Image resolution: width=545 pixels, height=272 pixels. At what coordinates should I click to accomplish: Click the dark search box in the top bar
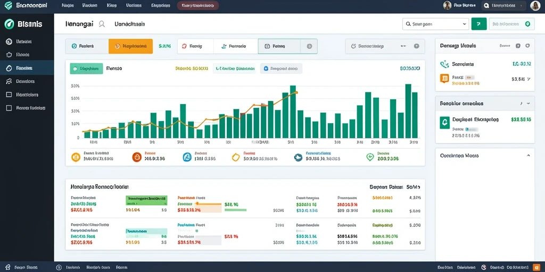[503, 5]
